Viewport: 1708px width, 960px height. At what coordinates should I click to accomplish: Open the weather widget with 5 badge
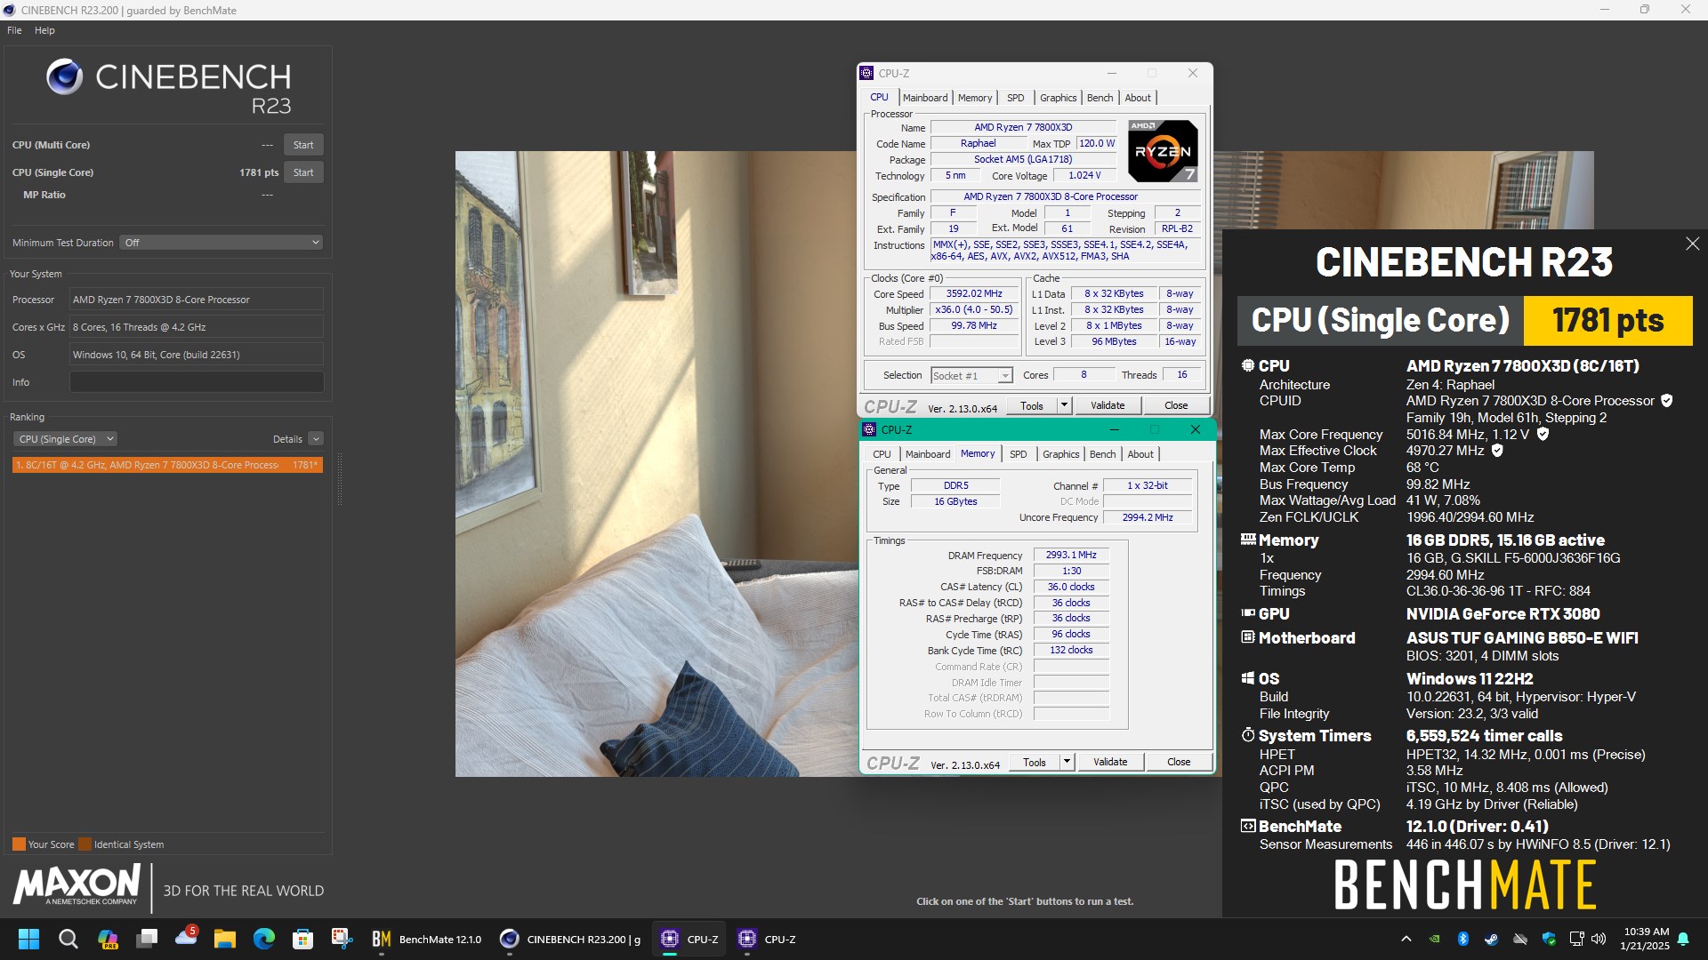point(186,939)
